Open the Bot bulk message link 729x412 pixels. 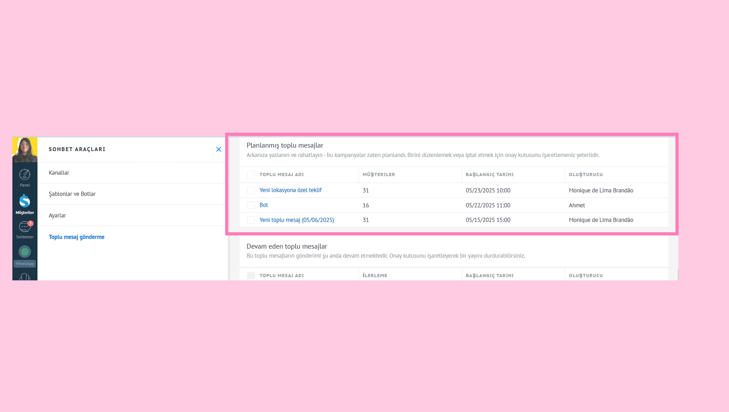[264, 205]
